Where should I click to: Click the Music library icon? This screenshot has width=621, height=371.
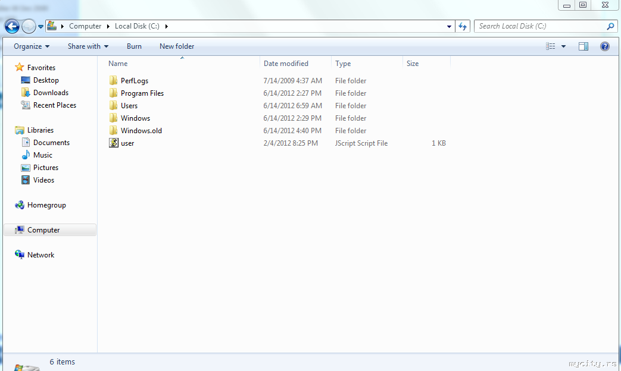[x=26, y=155]
